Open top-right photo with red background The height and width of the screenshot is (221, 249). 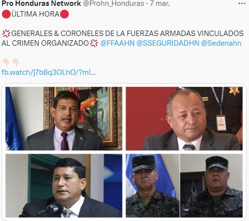coord(184,119)
